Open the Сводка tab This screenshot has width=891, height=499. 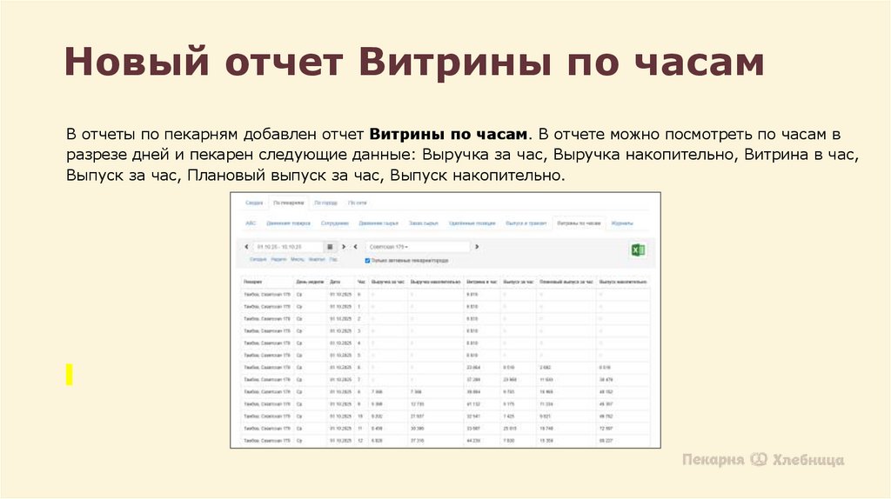[254, 203]
